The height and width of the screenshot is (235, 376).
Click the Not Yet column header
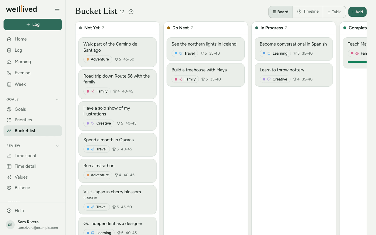pyautogui.click(x=117, y=28)
